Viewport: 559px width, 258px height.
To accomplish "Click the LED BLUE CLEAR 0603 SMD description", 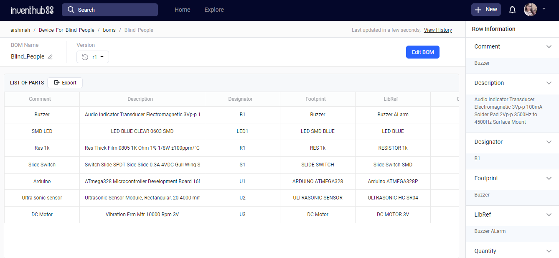I will point(142,131).
